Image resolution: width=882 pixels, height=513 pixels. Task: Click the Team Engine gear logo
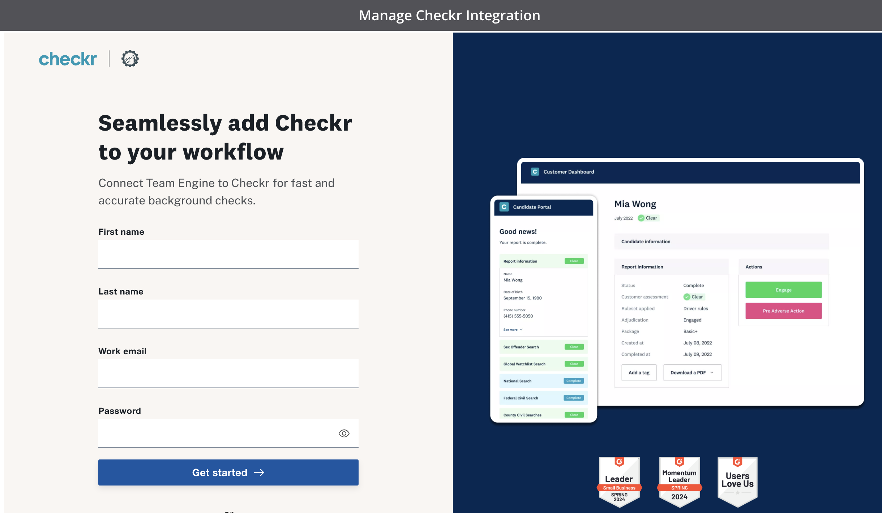point(130,59)
